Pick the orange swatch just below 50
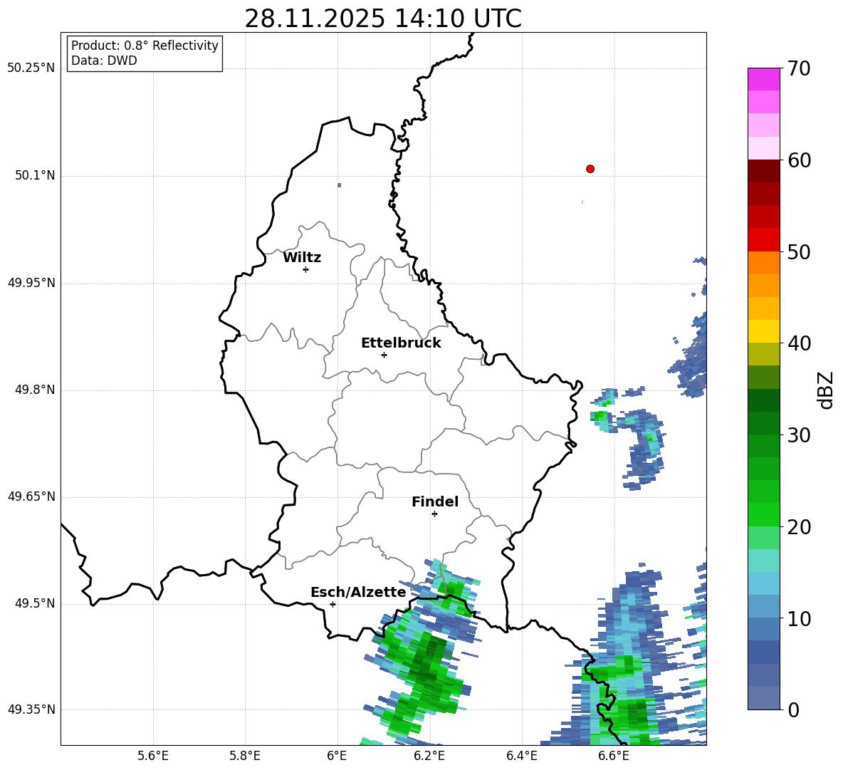 click(x=763, y=262)
